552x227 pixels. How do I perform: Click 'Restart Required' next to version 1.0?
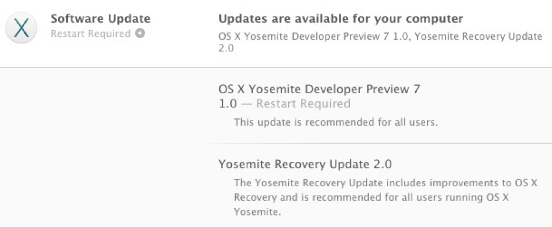[303, 104]
